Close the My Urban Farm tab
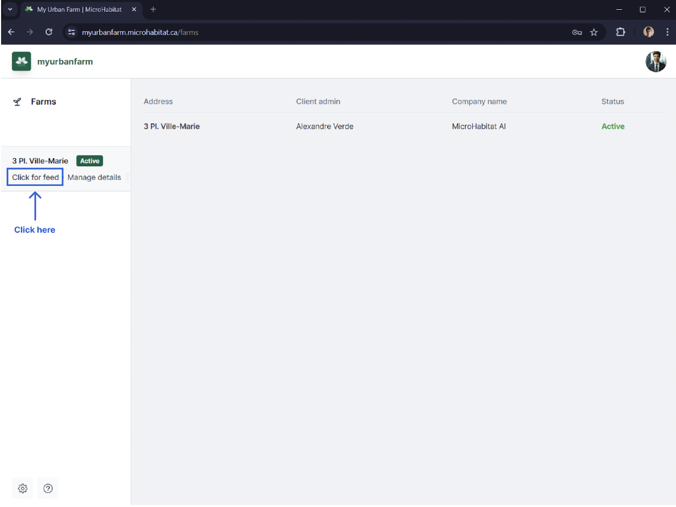This screenshot has width=676, height=507. pyautogui.click(x=134, y=9)
